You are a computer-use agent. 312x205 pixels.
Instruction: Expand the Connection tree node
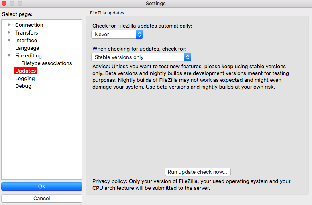9,25
